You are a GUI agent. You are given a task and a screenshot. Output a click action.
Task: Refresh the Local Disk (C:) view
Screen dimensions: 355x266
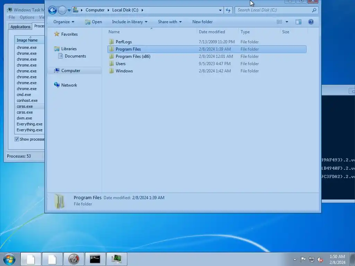228,10
